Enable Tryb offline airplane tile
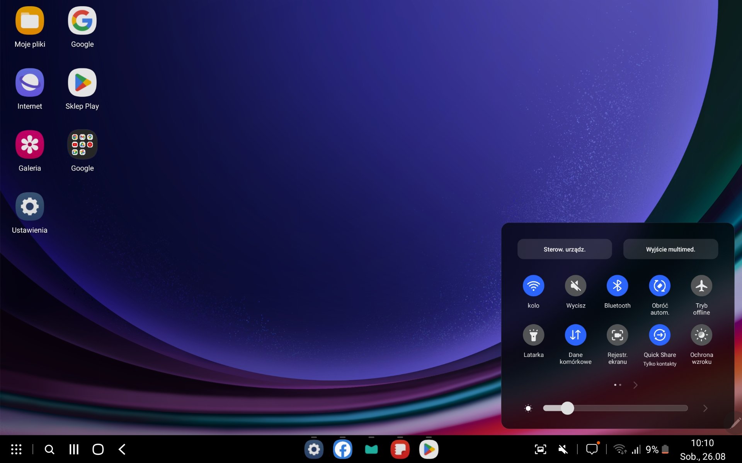The height and width of the screenshot is (463, 742). pyautogui.click(x=701, y=286)
